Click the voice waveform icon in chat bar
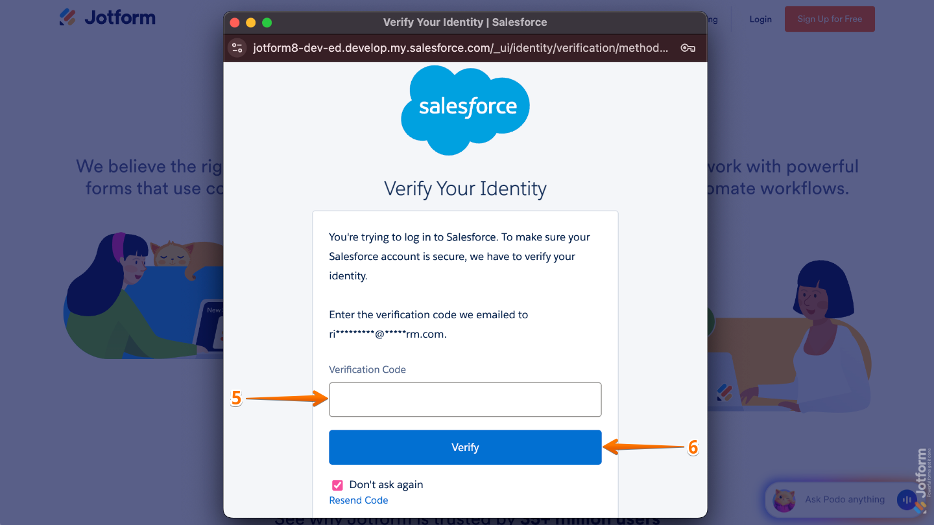The width and height of the screenshot is (934, 525). (906, 500)
